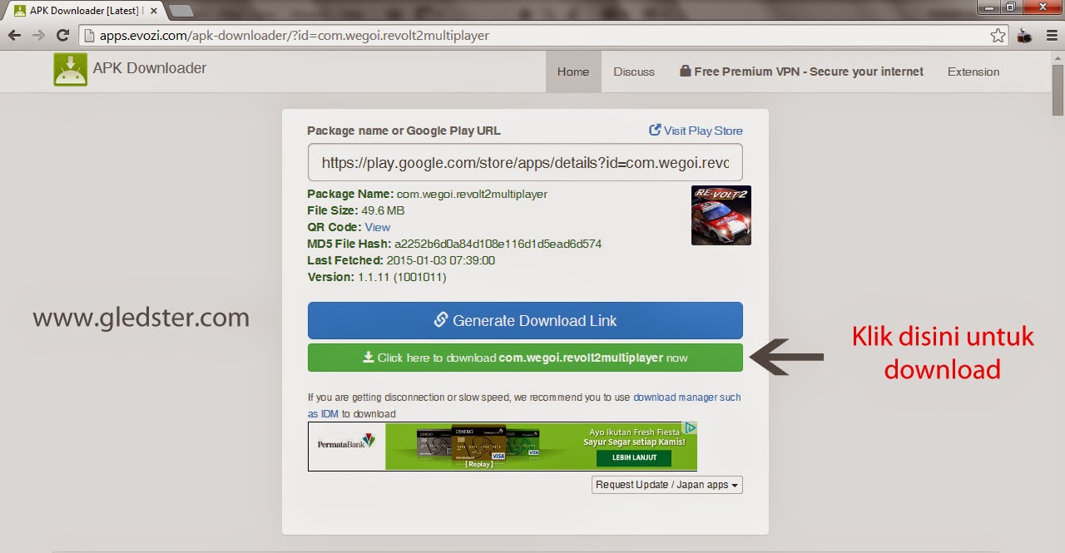The width and height of the screenshot is (1065, 553).
Task: Click the scrollbar up arrow
Action: (x=1058, y=57)
